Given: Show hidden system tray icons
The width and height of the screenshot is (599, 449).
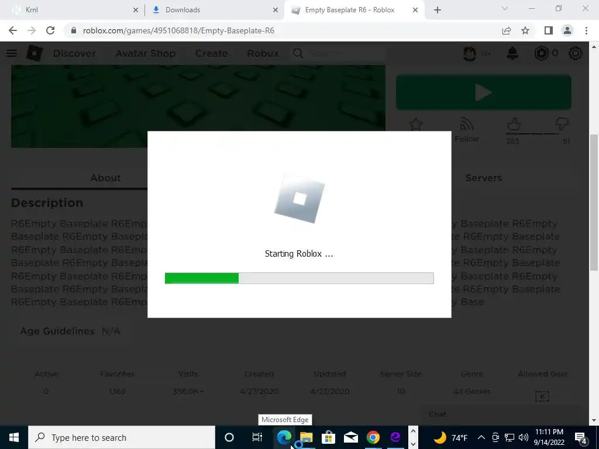Looking at the screenshot, I should pyautogui.click(x=481, y=437).
